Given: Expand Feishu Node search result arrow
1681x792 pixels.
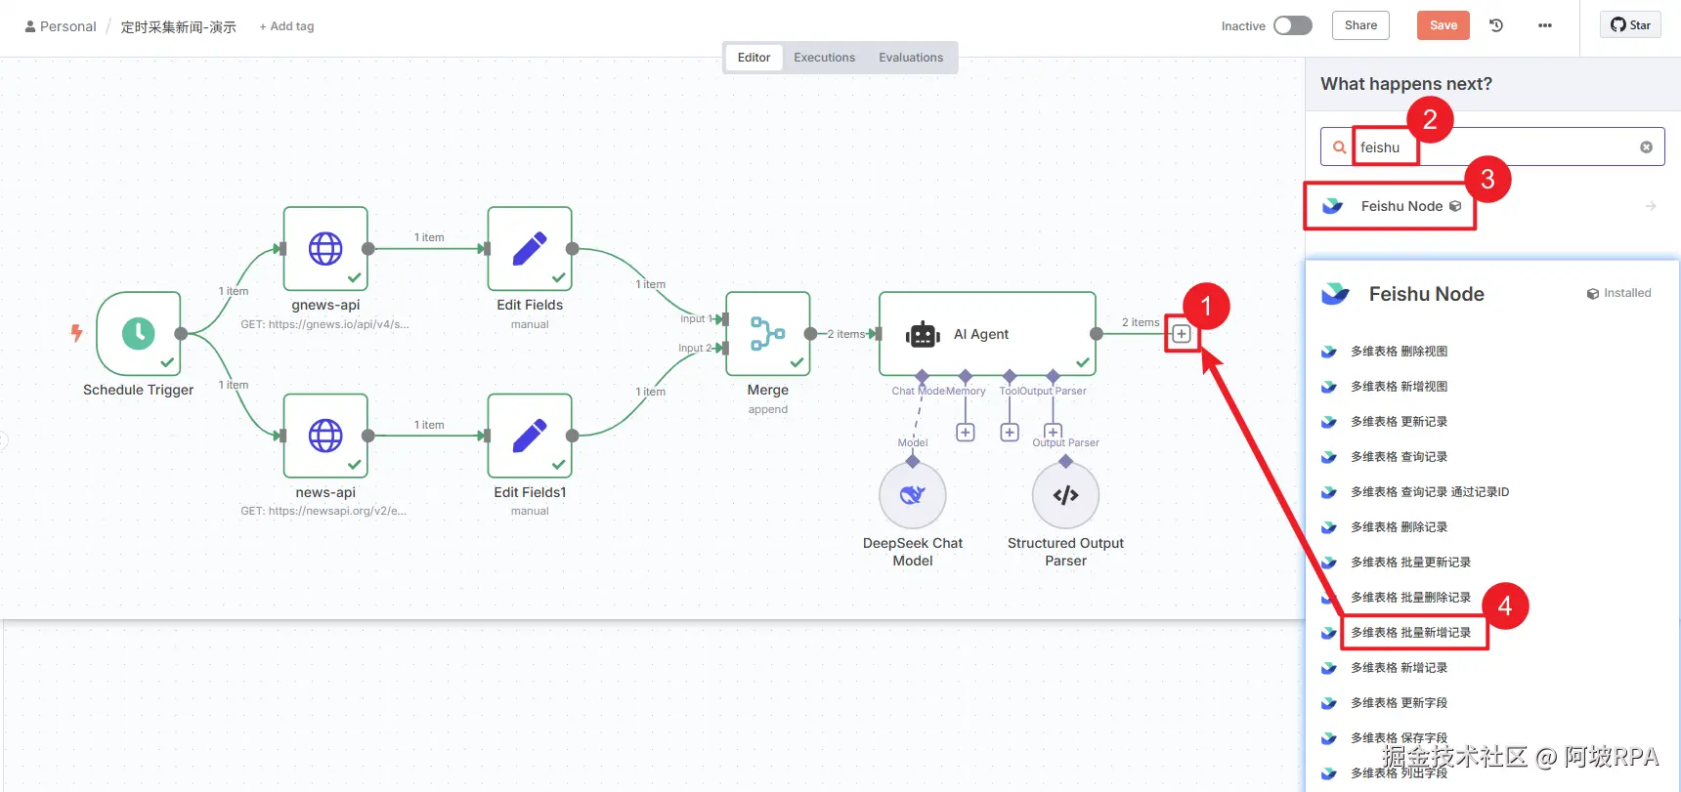Looking at the screenshot, I should (1651, 206).
